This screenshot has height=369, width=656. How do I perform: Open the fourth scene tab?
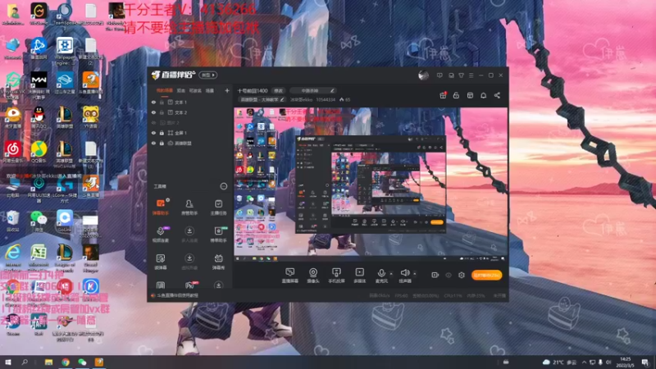coord(210,90)
